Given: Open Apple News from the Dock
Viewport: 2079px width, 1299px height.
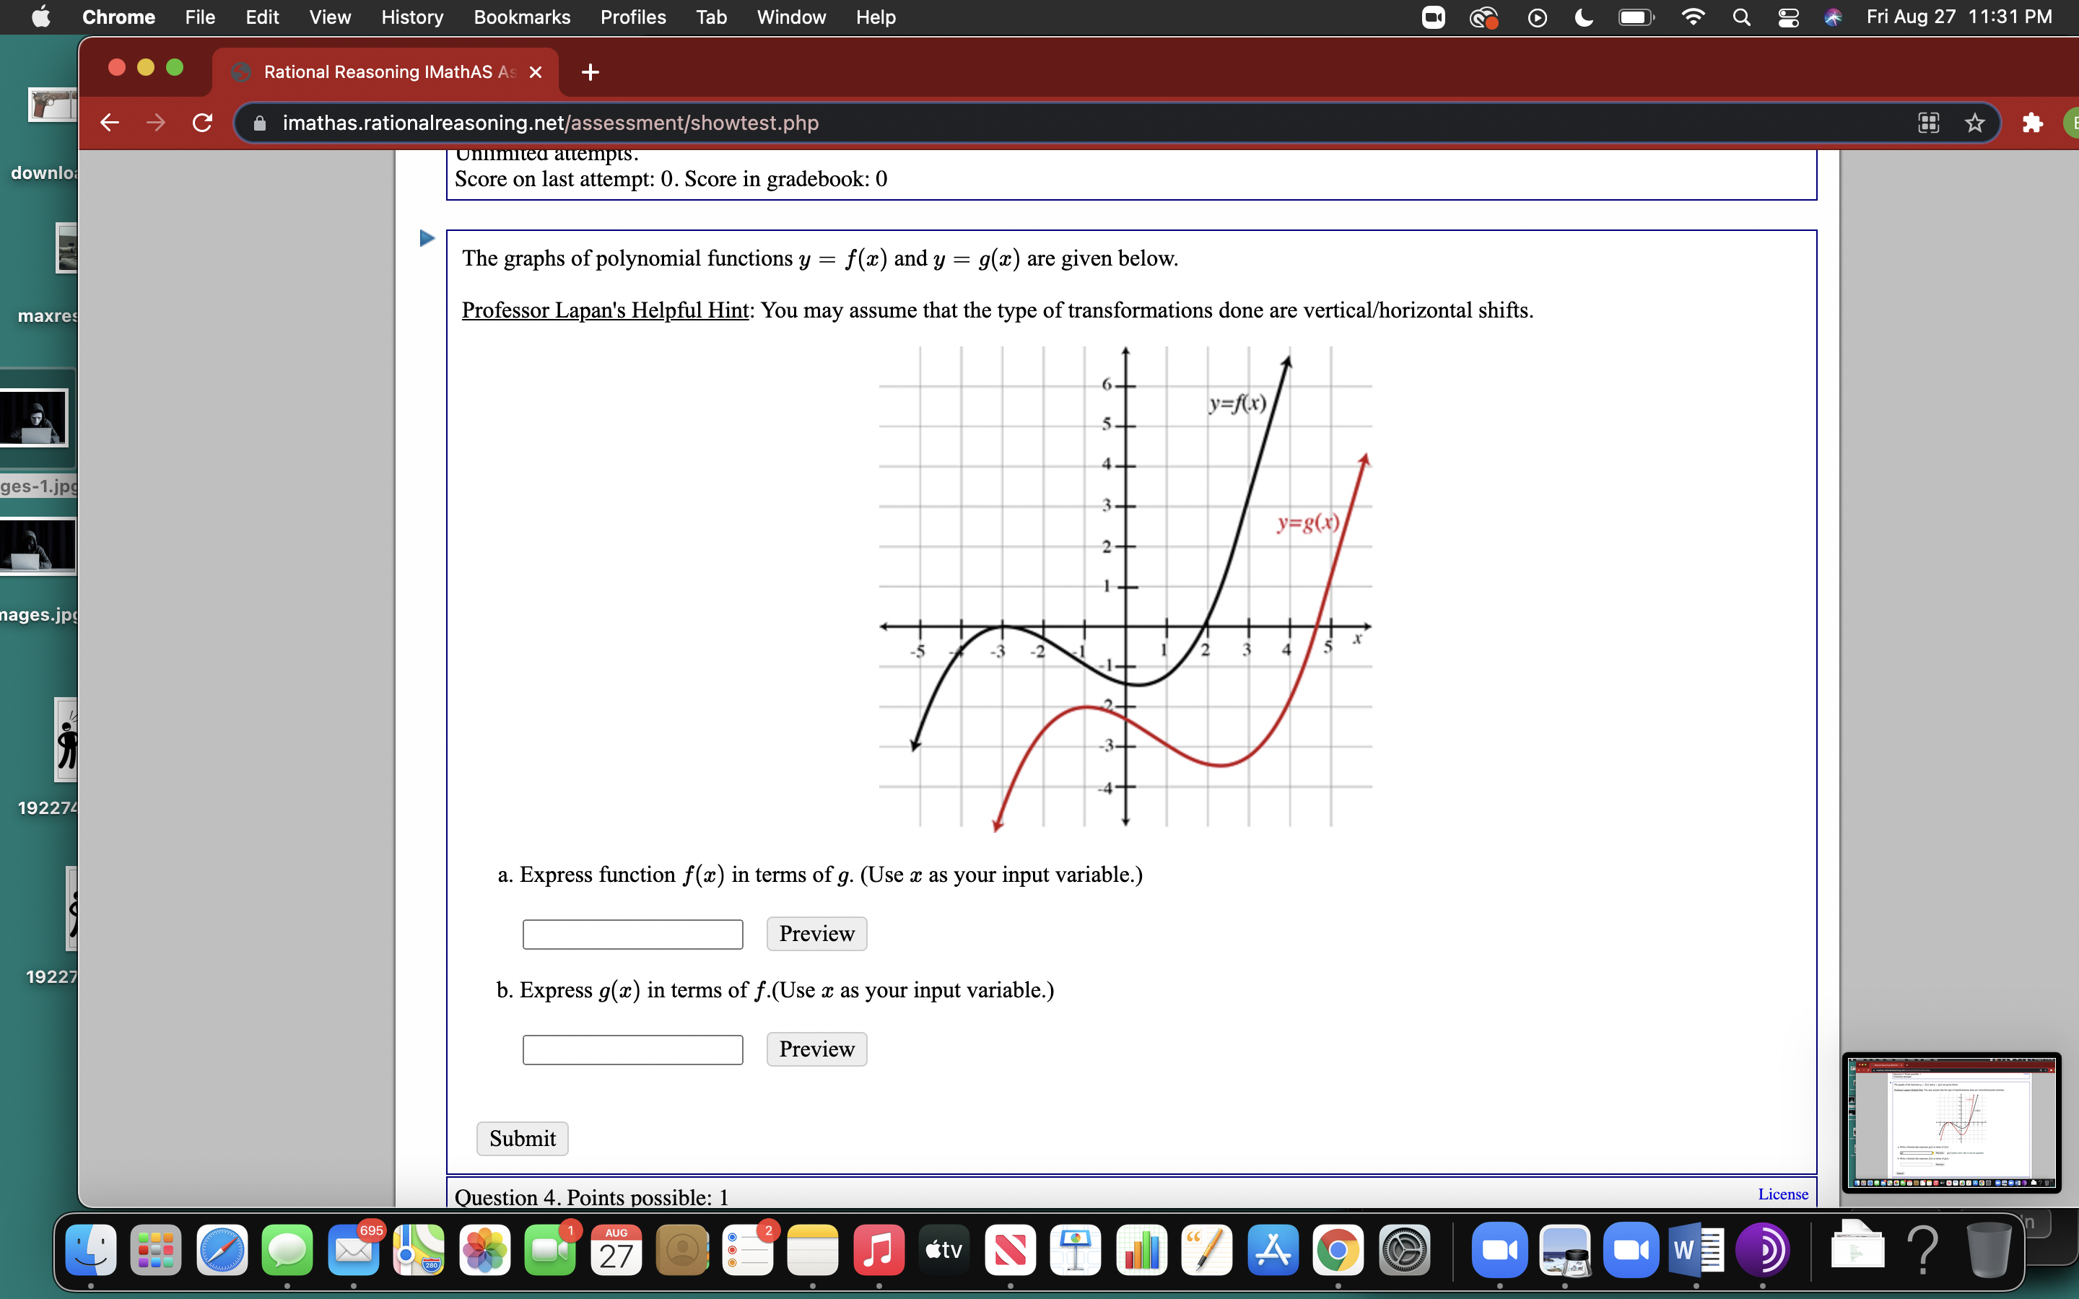Looking at the screenshot, I should (x=1009, y=1251).
